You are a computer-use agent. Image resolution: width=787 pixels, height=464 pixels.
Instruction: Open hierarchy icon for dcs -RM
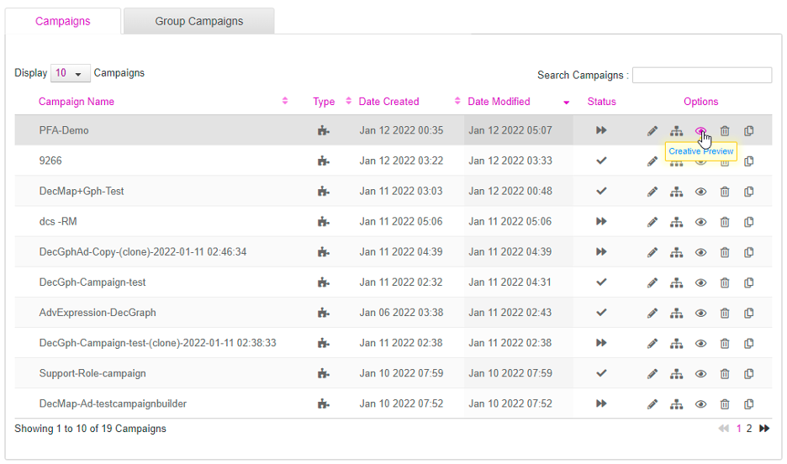tap(676, 222)
